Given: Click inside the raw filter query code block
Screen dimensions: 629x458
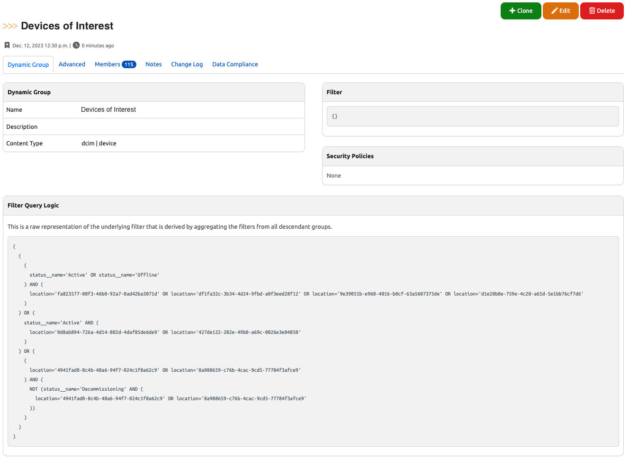Looking at the screenshot, I should pos(313,341).
